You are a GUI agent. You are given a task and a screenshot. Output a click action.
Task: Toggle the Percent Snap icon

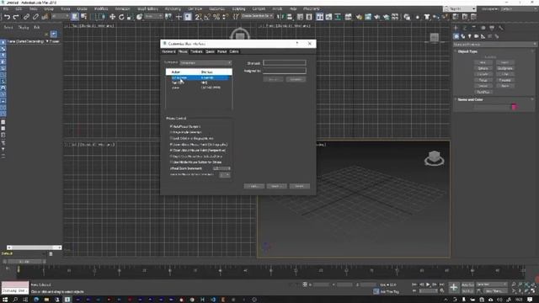216,17
